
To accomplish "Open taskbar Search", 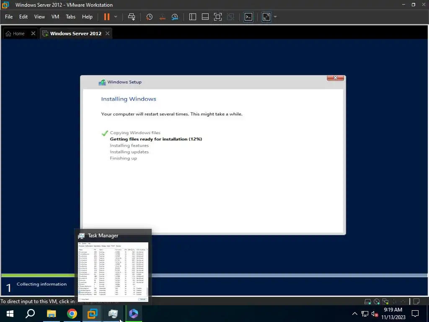I will pyautogui.click(x=30, y=314).
